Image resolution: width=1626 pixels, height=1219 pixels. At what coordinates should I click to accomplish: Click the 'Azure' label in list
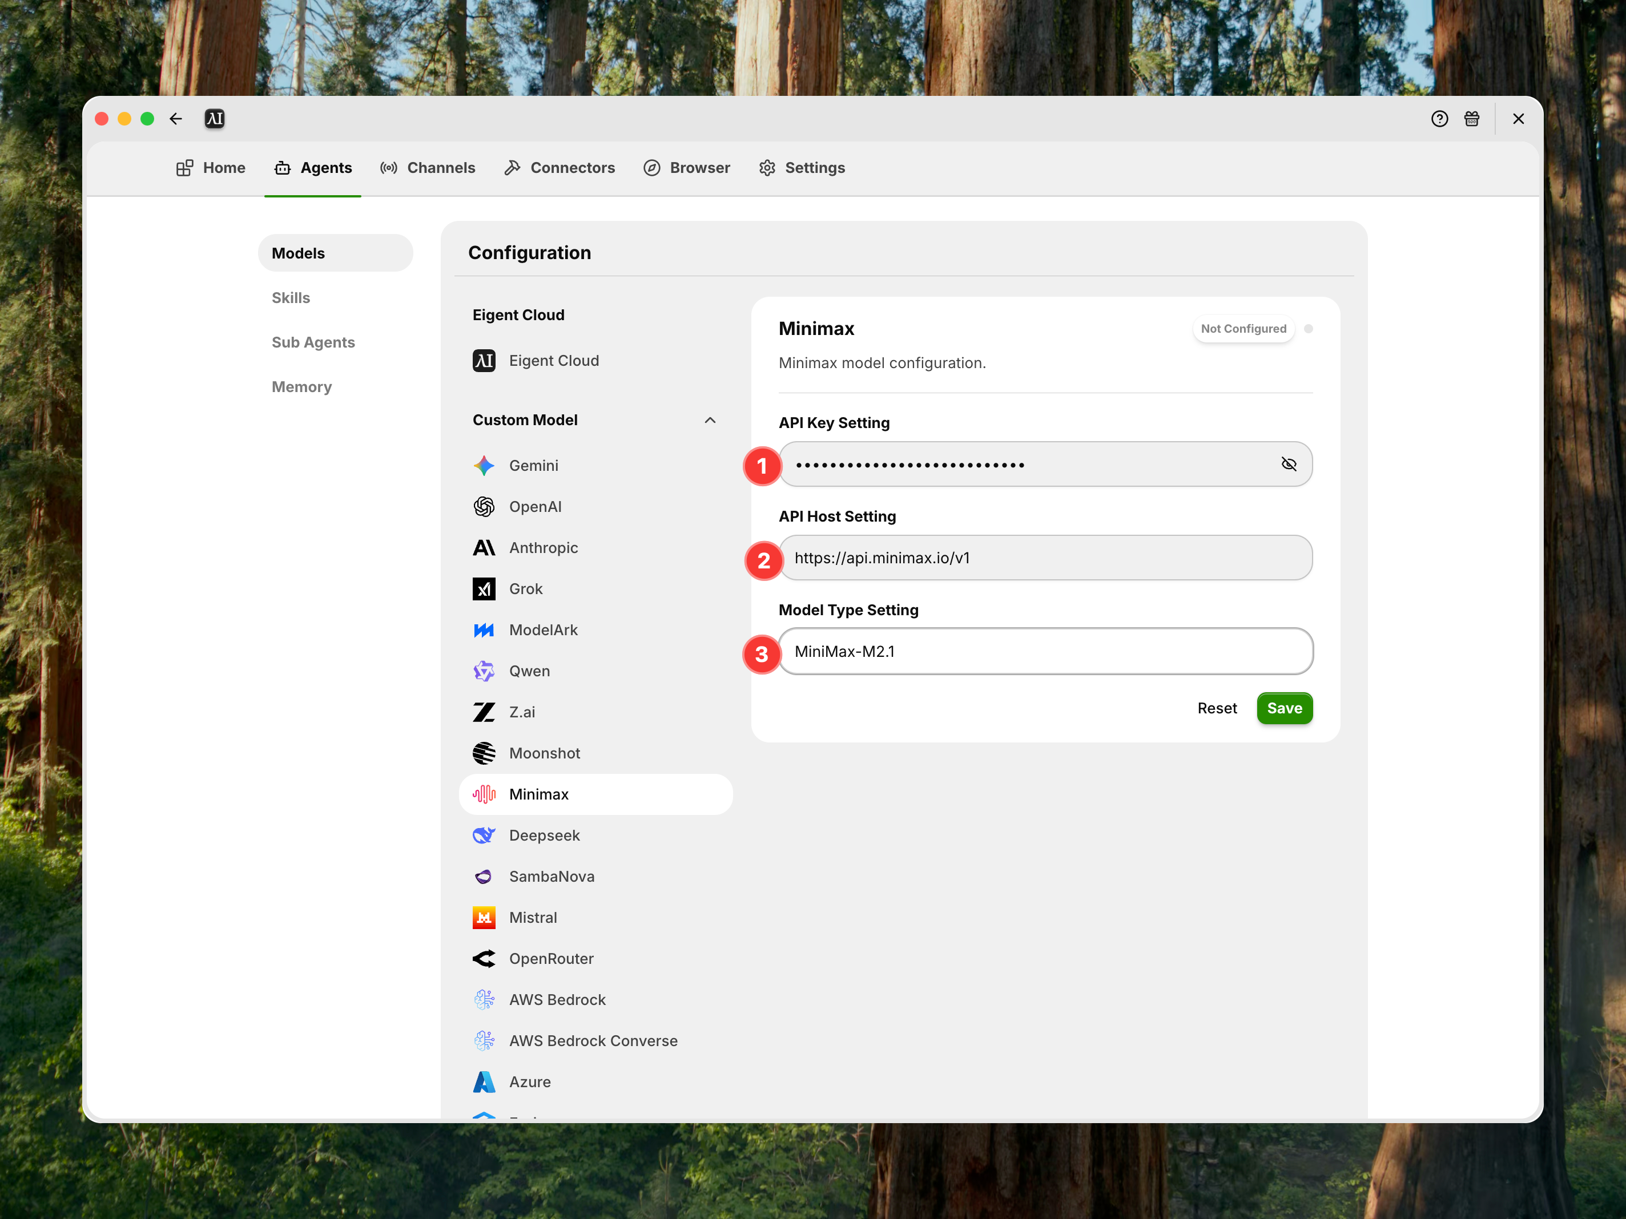[530, 1083]
